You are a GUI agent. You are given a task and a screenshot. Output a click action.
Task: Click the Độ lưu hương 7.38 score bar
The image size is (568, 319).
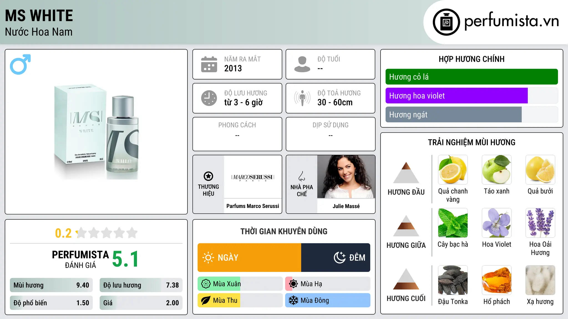(141, 285)
